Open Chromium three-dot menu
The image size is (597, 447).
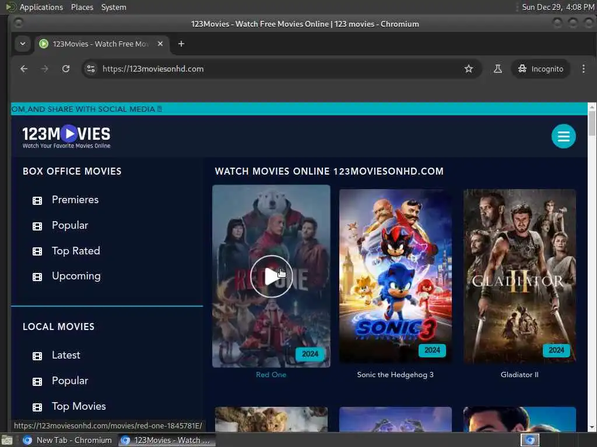pyautogui.click(x=583, y=69)
